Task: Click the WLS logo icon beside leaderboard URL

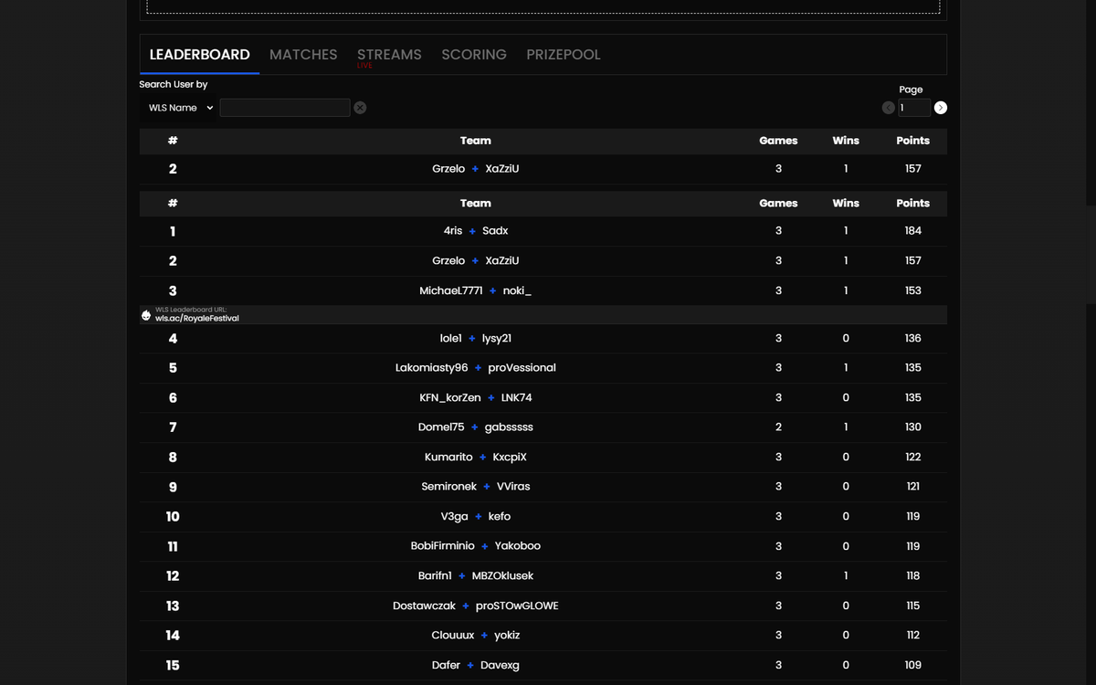Action: coord(146,315)
